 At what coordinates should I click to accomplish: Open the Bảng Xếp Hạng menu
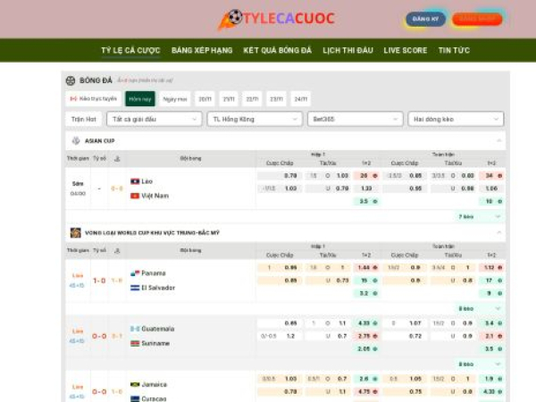(202, 50)
